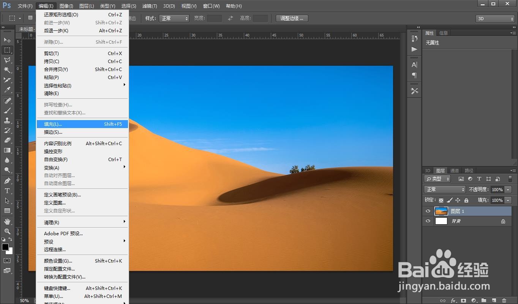The height and width of the screenshot is (304, 518).
Task: Switch to the 路径 tab
Action: (469, 171)
